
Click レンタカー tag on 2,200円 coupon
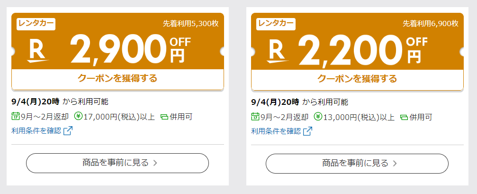[276, 24]
